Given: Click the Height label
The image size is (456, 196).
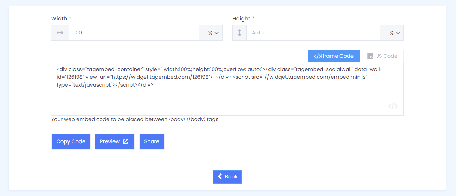Looking at the screenshot, I should 241,19.
